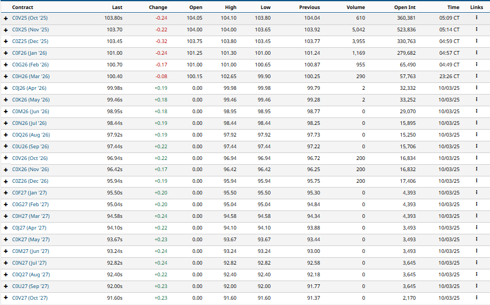Expand the C0Z26 Dec '26 row
Image resolution: width=490 pixels, height=305 pixels.
click(x=6, y=181)
